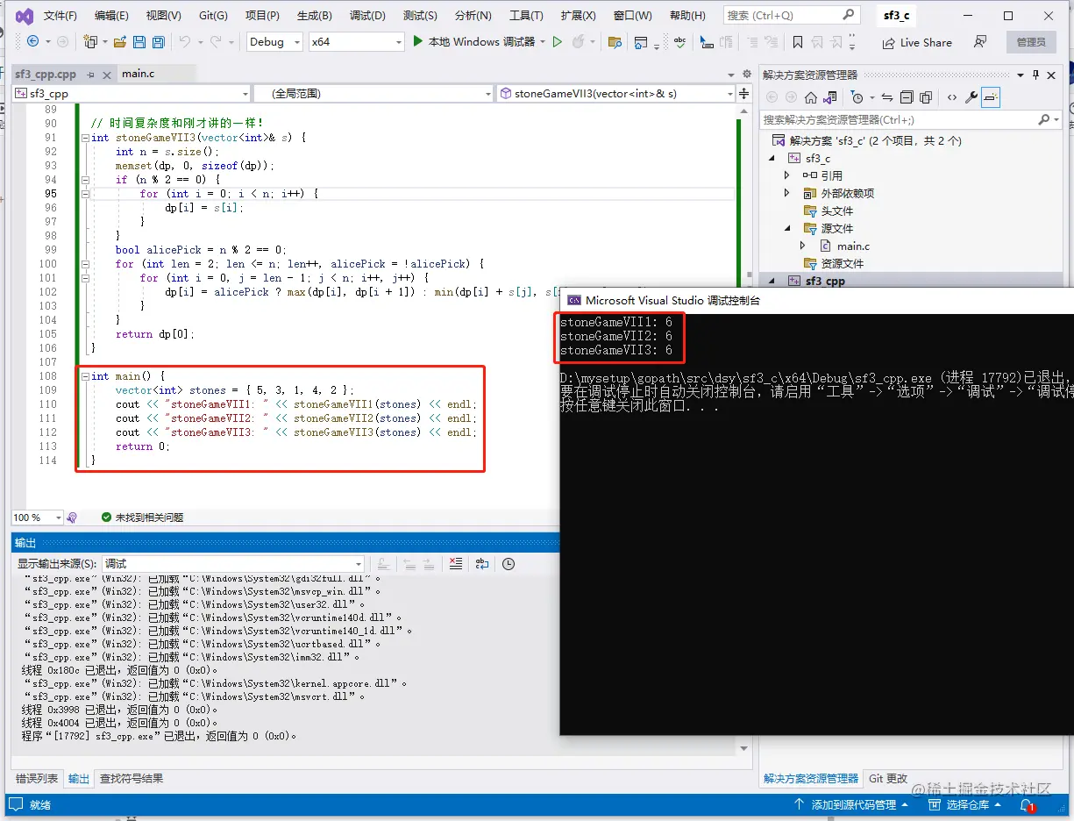The width and height of the screenshot is (1074, 821).
Task: Click the new project icon
Action: [x=89, y=41]
